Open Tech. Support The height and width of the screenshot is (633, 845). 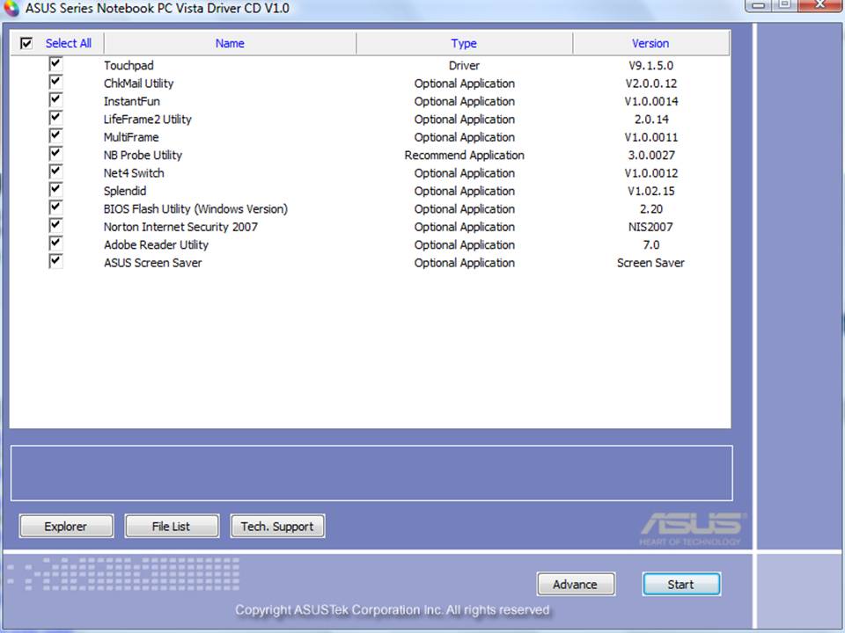[x=277, y=527]
